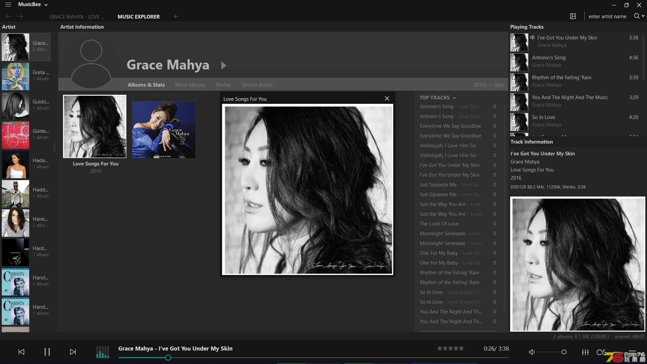The width and height of the screenshot is (647, 364).
Task: Open the hamburger main menu
Action: [8, 4]
